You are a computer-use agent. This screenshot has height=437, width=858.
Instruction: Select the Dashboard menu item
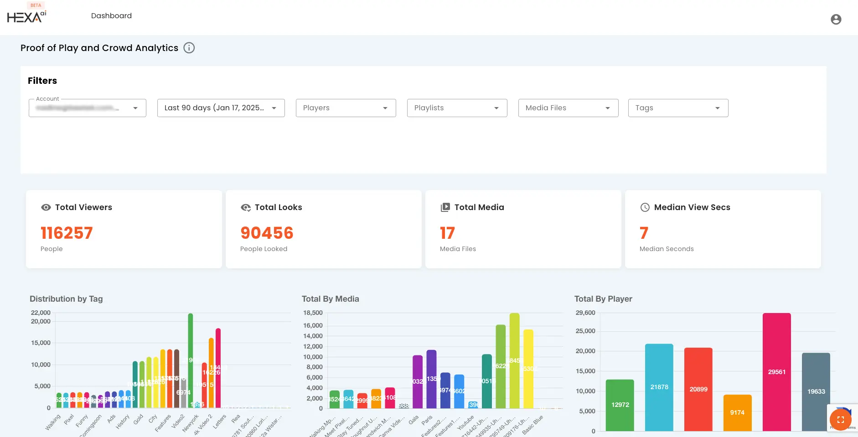[111, 15]
